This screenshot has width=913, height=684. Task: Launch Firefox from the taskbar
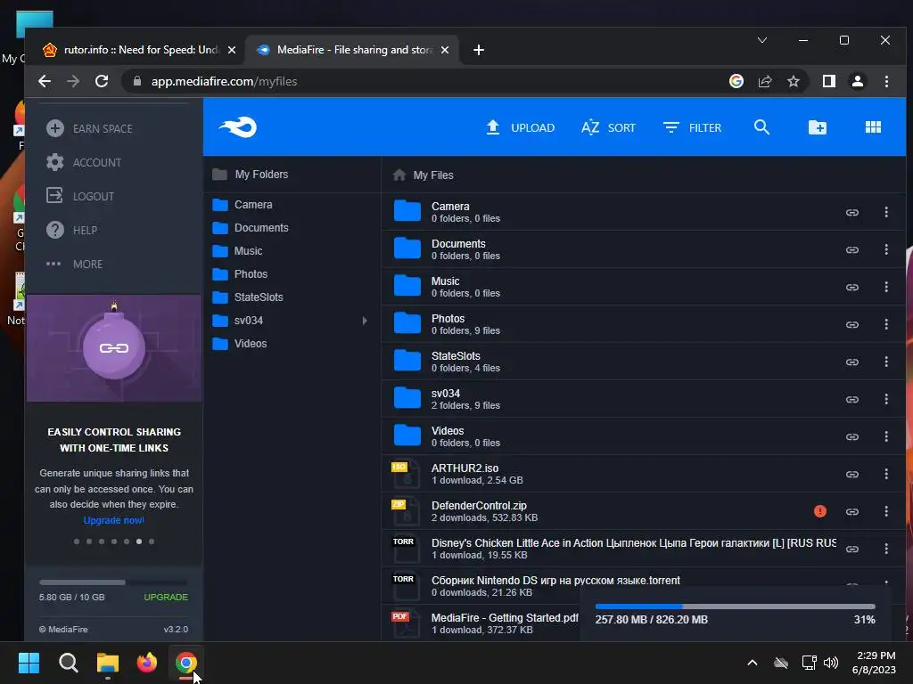147,663
